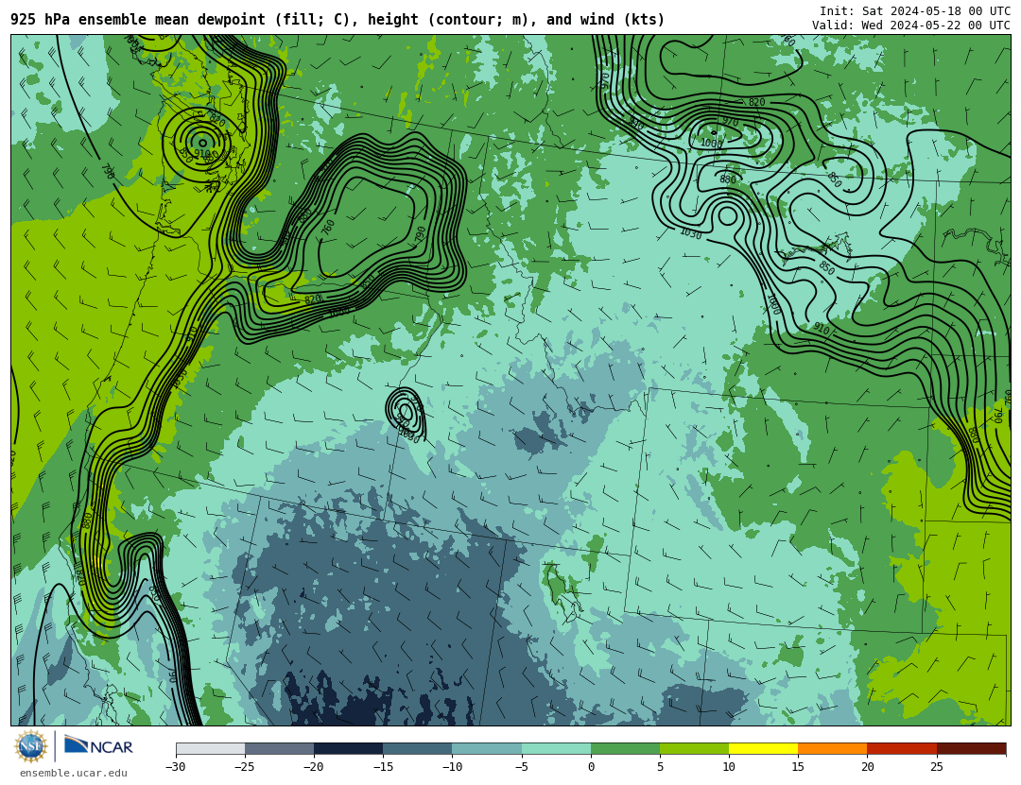
Task: Pick the yellow 10 to 15 colorbar segment
Action: 763,748
